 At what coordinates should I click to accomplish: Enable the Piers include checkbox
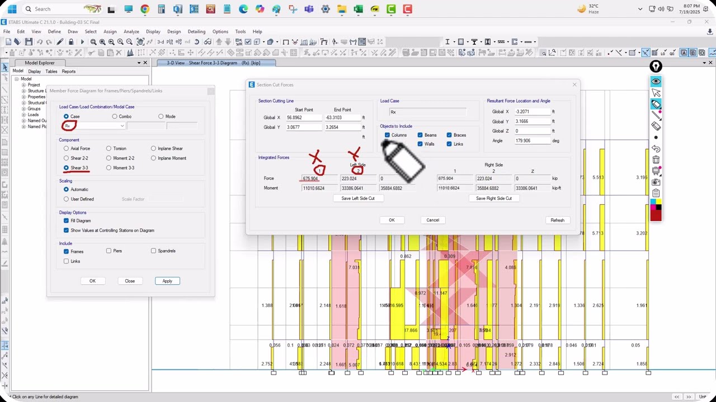[x=109, y=251]
